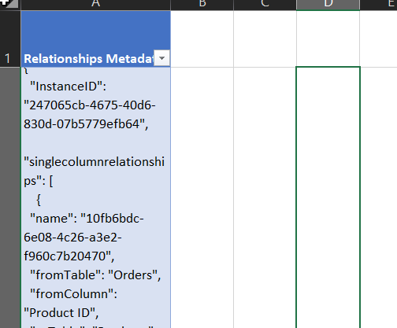Image resolution: width=397 pixels, height=328 pixels.
Task: Select empty cell B1 beside the header
Action: [202, 39]
